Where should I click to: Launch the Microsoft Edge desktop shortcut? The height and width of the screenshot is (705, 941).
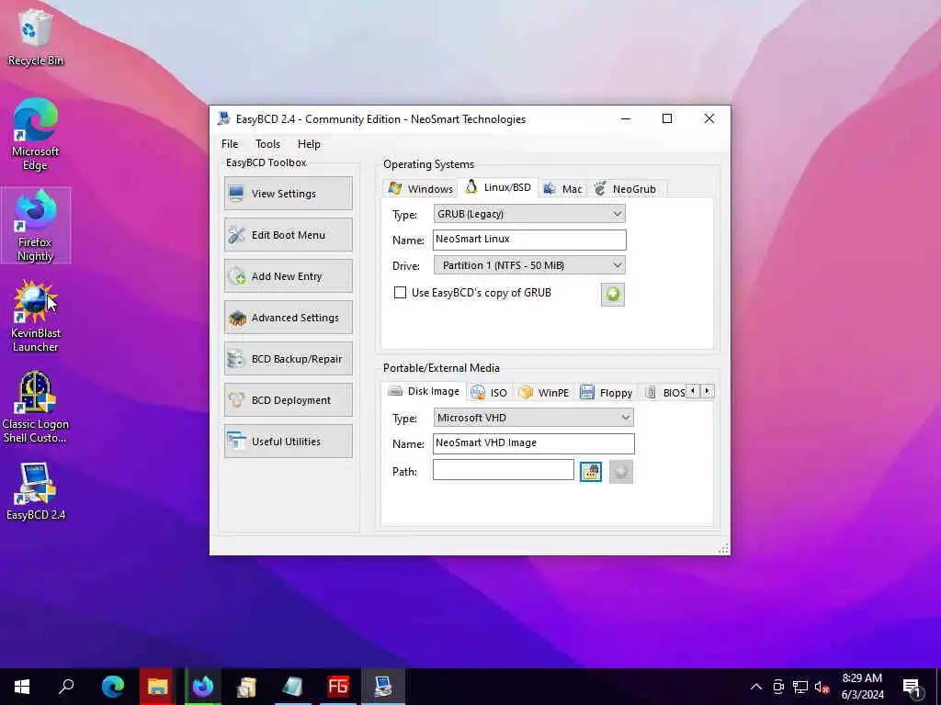point(35,134)
